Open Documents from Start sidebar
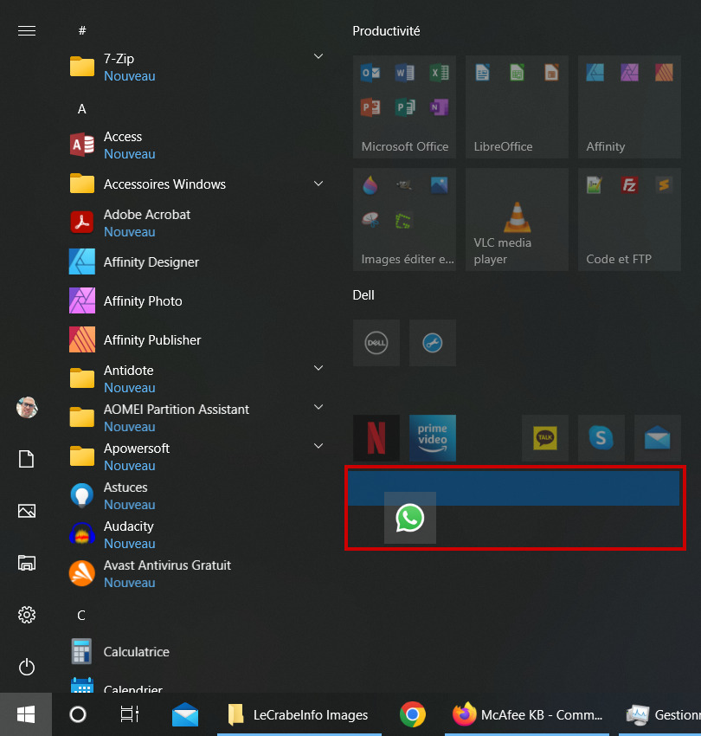Viewport: 701px width, 736px height. pyautogui.click(x=26, y=459)
